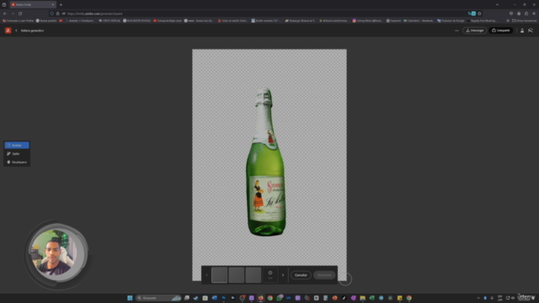Open the Firefox application menu (hamburger)
This screenshot has width=539, height=303.
[x=534, y=13]
